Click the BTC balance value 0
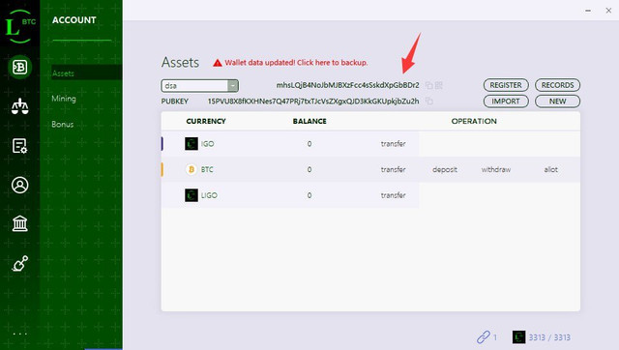The height and width of the screenshot is (350, 619). pos(309,169)
